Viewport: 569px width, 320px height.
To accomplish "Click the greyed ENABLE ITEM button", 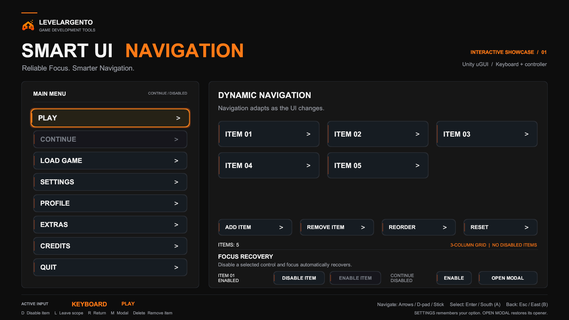I will point(355,278).
